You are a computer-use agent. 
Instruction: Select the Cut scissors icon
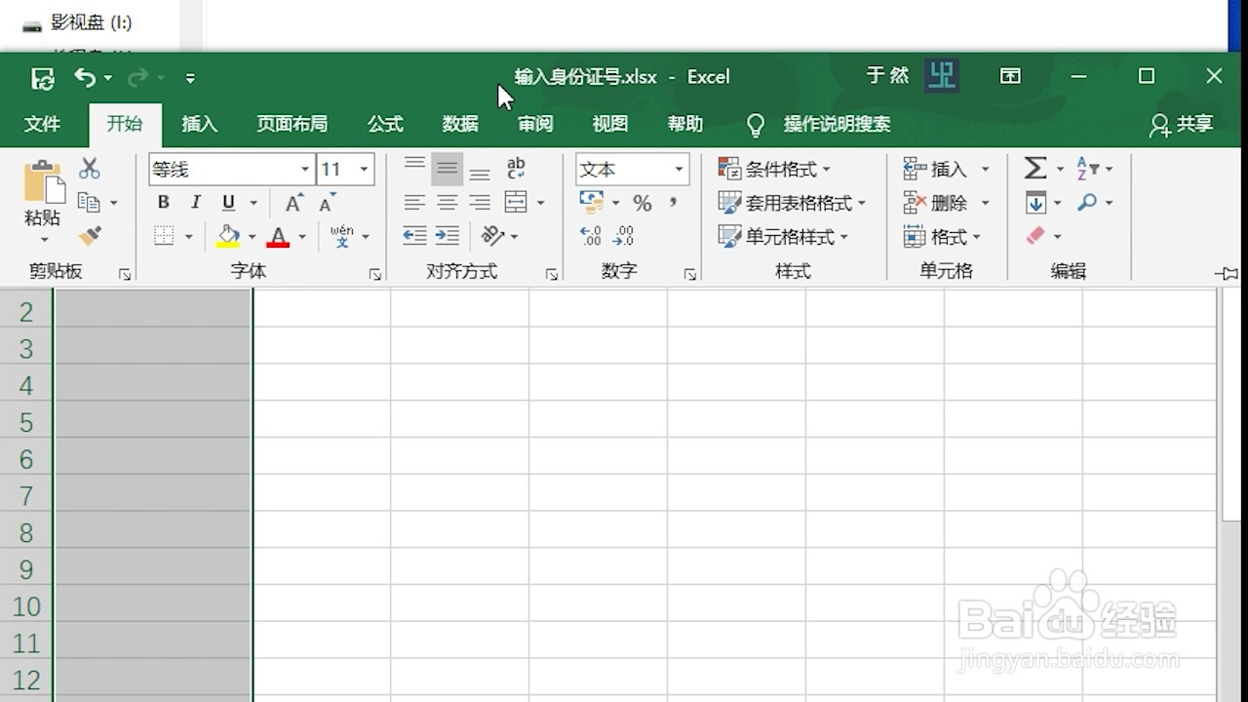[x=89, y=167]
